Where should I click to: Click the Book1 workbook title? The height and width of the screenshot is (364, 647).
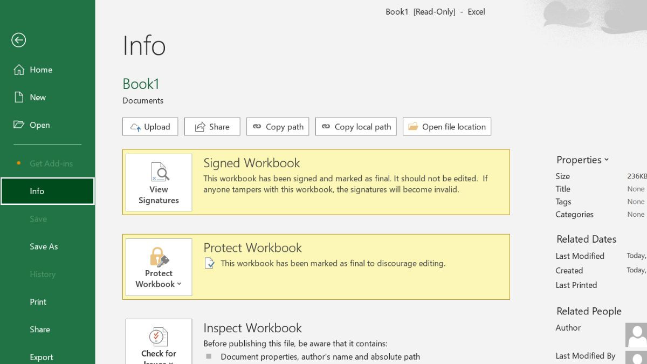tap(141, 84)
